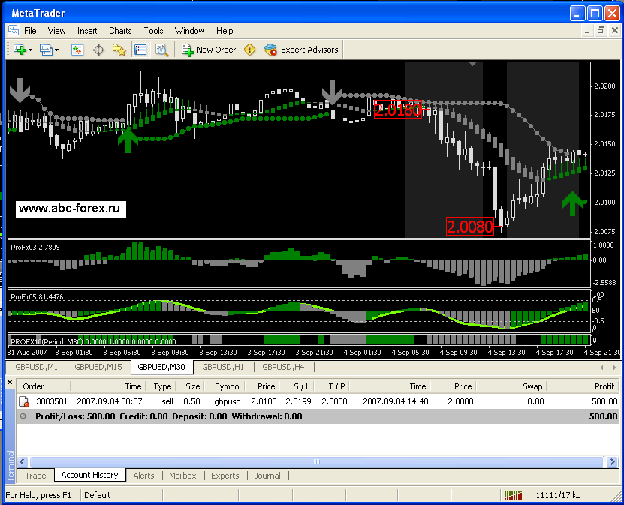This screenshot has width=624, height=505.
Task: Select the GBPUSD,M30 chart tab
Action: 161,367
